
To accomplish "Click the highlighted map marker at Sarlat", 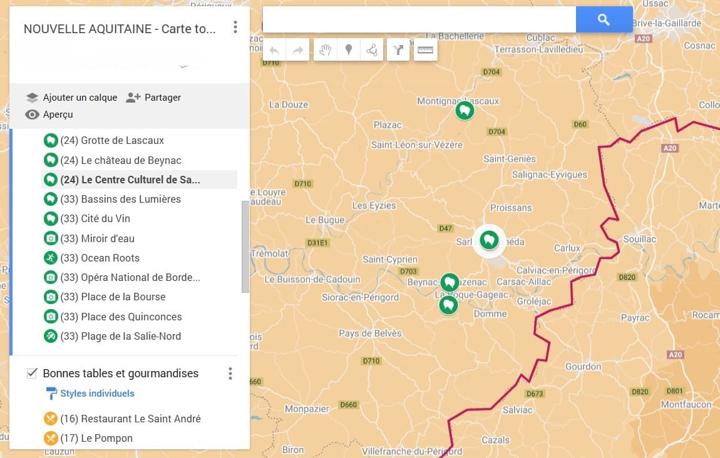I will [489, 240].
